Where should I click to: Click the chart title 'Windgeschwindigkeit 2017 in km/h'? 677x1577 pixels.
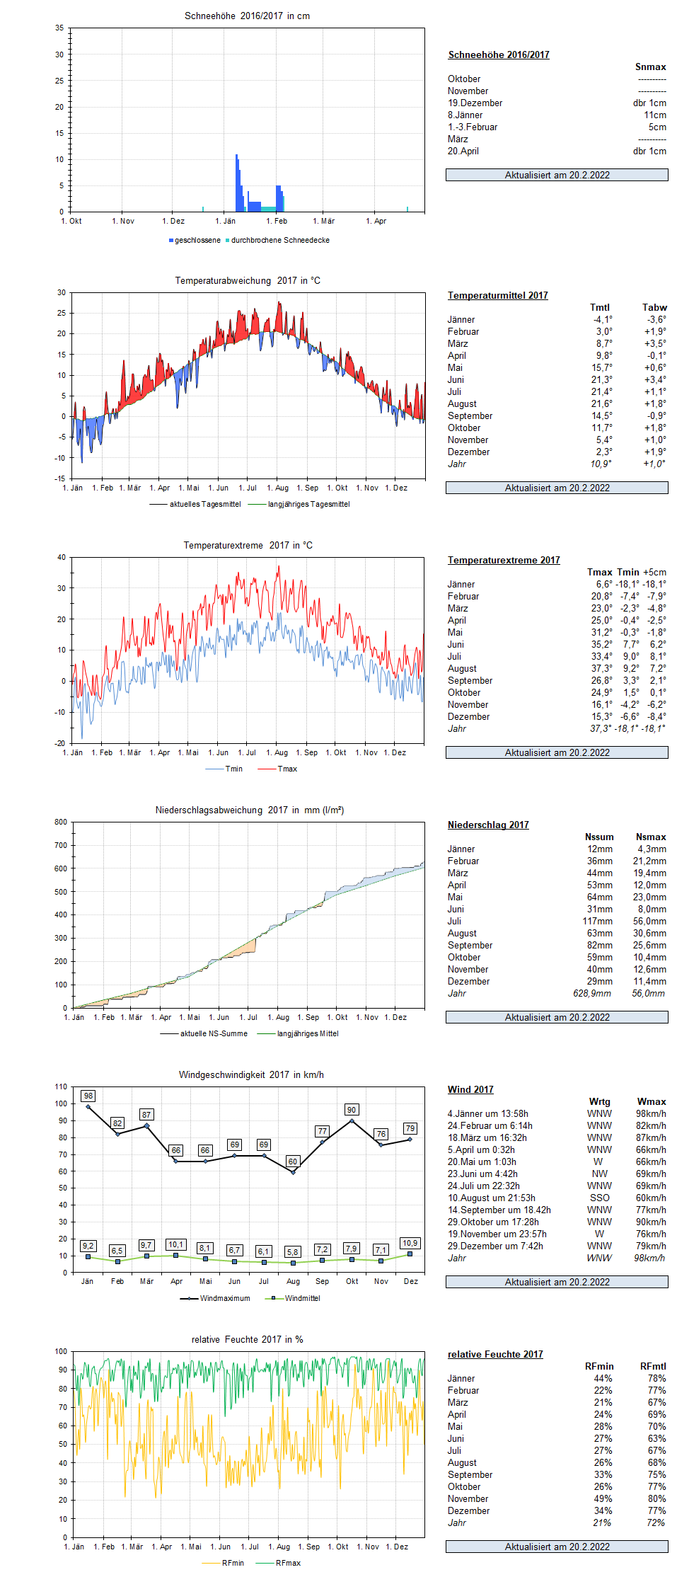251,1074
